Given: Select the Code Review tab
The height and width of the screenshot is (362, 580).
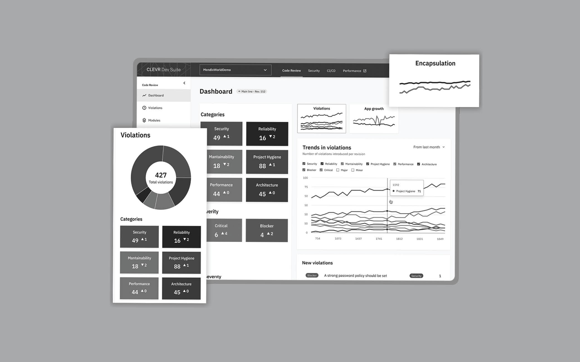Looking at the screenshot, I should click(291, 71).
